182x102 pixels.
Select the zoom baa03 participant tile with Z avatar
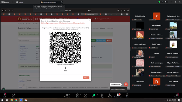click(x=157, y=16)
